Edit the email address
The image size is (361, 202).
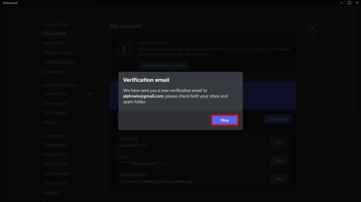(278, 161)
